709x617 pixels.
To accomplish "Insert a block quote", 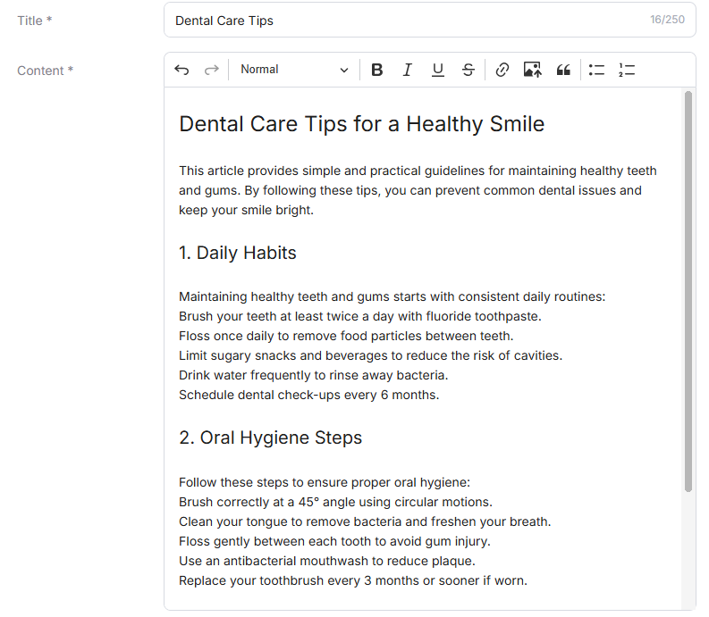I will coord(562,70).
